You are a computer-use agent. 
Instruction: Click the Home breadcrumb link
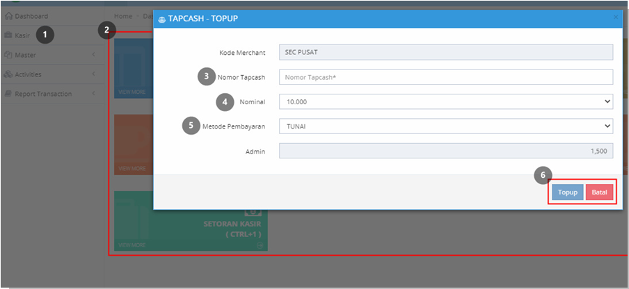(x=123, y=17)
